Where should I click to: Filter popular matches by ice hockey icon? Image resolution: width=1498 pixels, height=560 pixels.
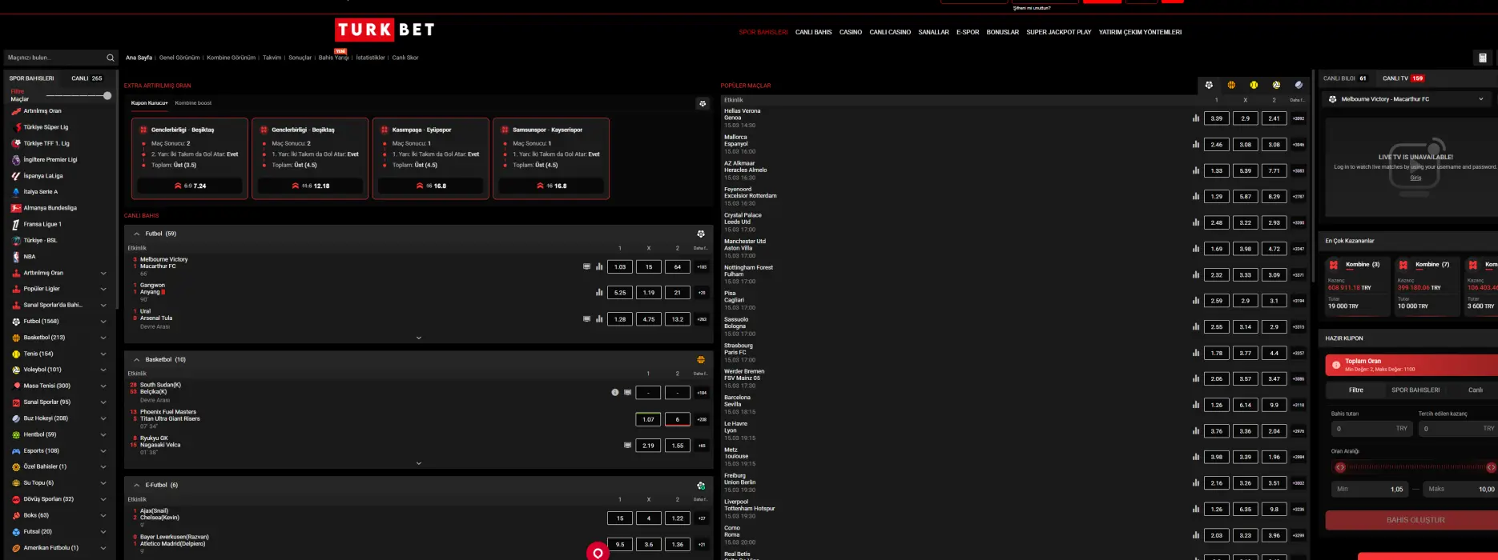pyautogui.click(x=1299, y=85)
